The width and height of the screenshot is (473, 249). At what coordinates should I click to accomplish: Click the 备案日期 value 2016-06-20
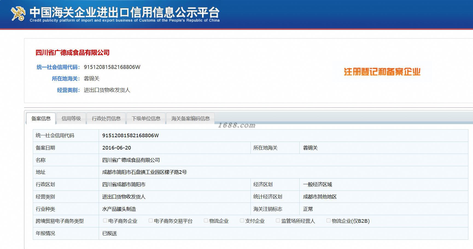pyautogui.click(x=116, y=148)
